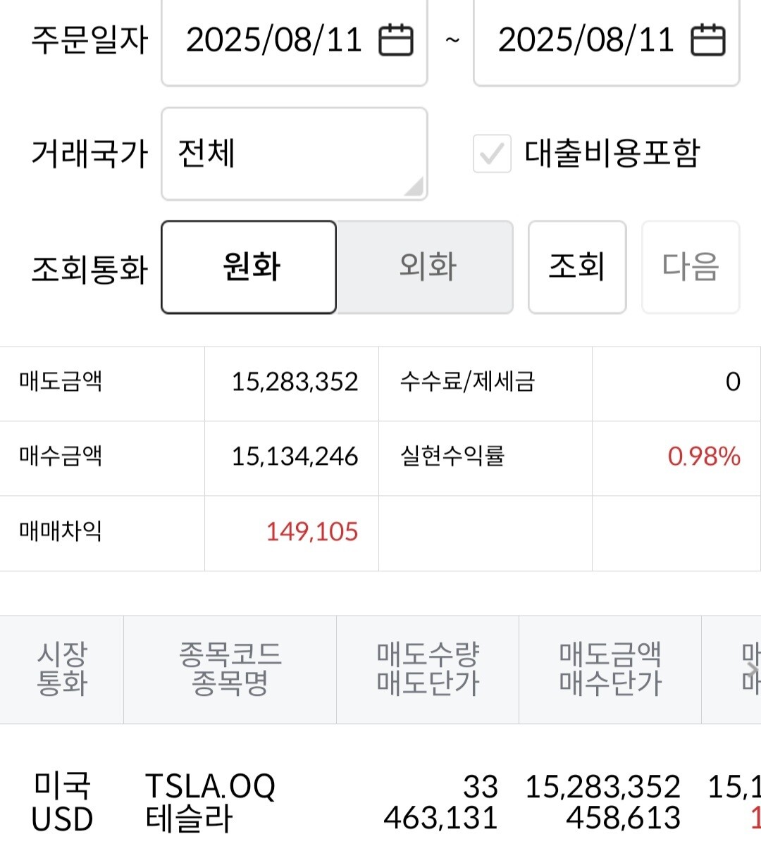Click the 매도금액 매수단가 column header
This screenshot has width=761, height=846.
(610, 669)
